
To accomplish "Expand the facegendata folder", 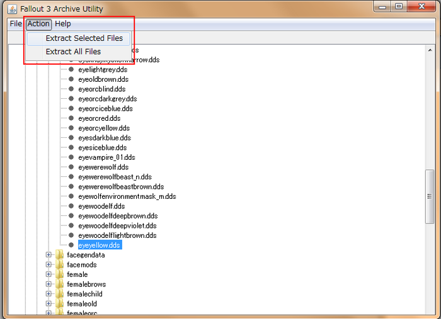I will [x=49, y=255].
